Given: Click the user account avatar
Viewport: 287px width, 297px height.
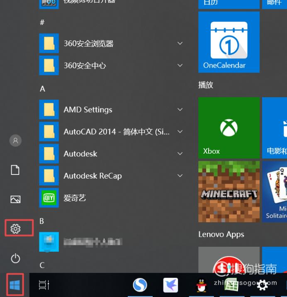Looking at the screenshot, I should 15,140.
